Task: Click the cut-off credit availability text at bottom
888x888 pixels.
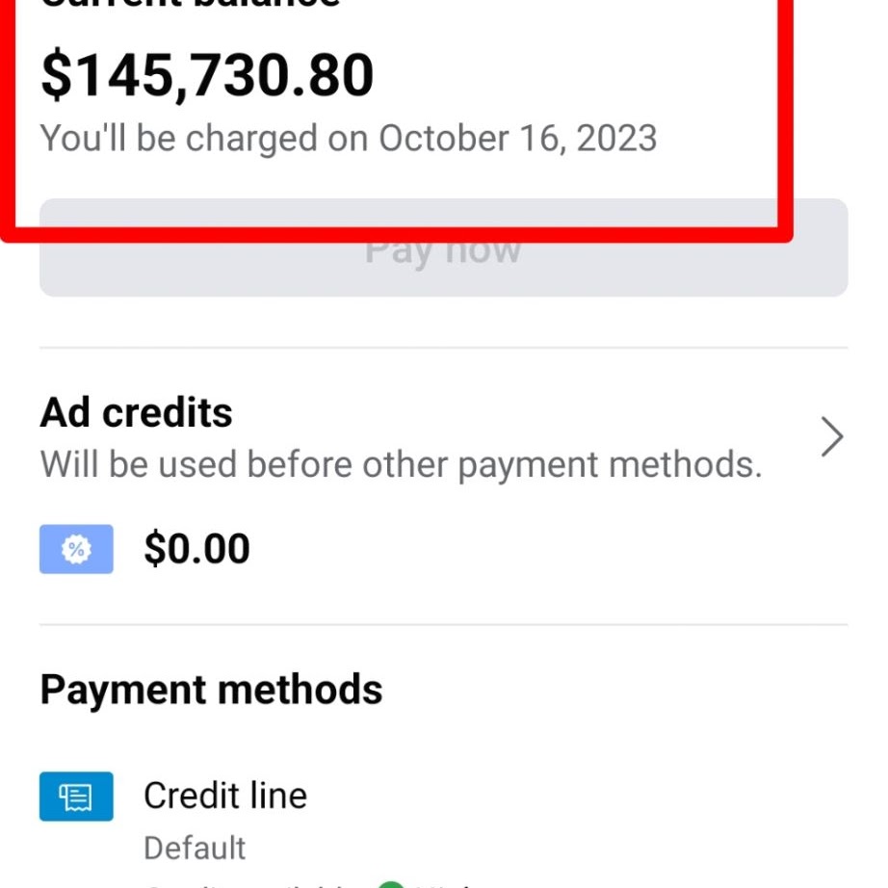Action: point(250,884)
